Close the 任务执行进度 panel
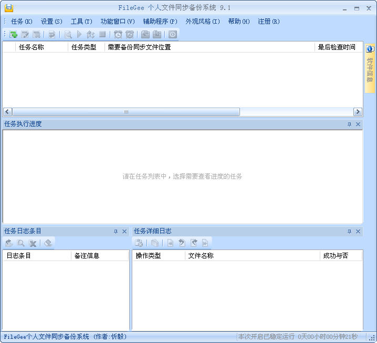Image resolution: width=377 pixels, height=343 pixels. [358, 124]
